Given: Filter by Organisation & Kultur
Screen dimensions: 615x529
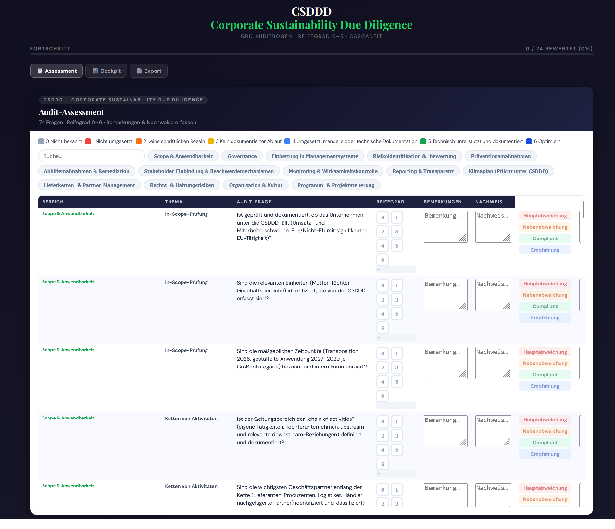Looking at the screenshot, I should point(256,185).
